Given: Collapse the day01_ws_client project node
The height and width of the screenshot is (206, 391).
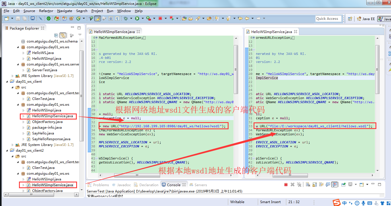Looking at the screenshot, I should point(7,82).
